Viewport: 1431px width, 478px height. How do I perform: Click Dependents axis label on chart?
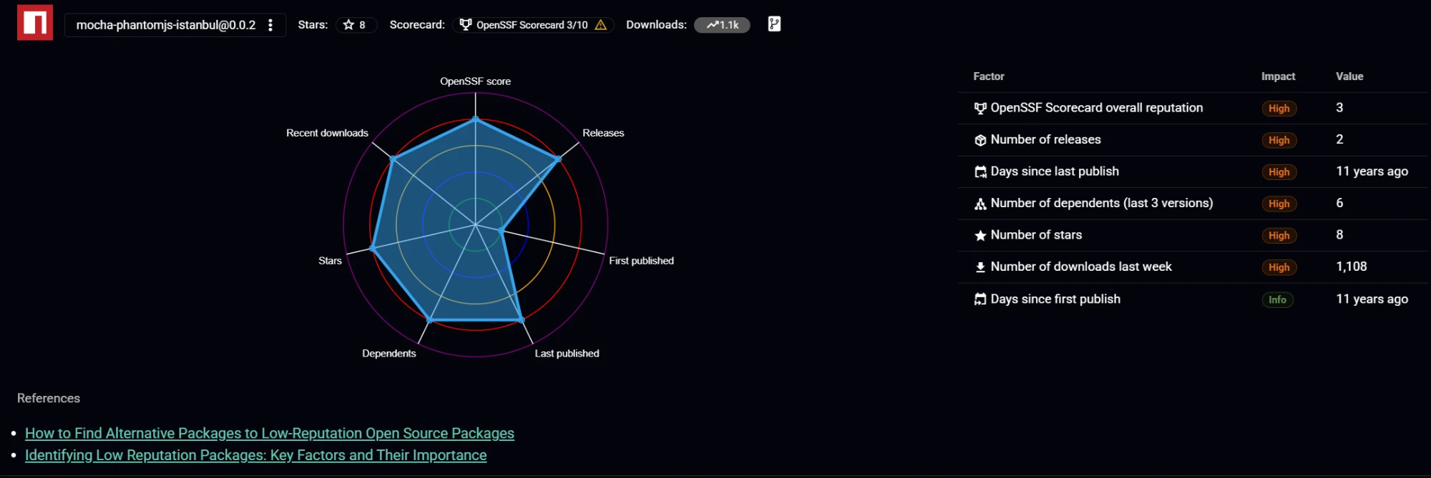(x=389, y=354)
